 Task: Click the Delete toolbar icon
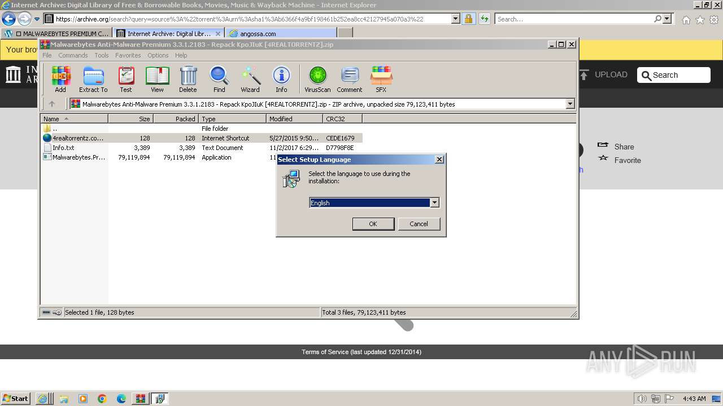188,79
